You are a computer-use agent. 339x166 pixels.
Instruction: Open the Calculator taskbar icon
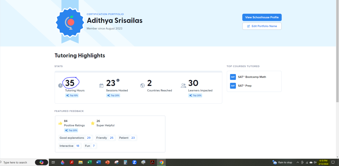tap(126, 162)
